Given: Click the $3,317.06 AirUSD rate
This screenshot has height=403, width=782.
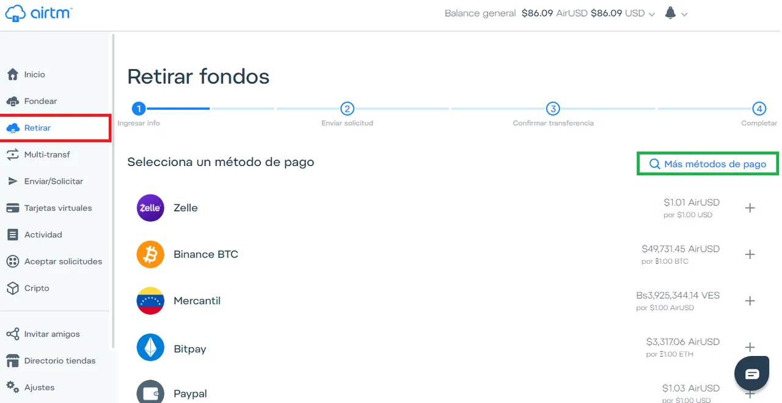Looking at the screenshot, I should click(683, 341).
